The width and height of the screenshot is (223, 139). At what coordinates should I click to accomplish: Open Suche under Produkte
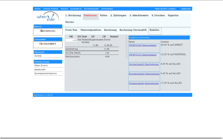click(38, 56)
